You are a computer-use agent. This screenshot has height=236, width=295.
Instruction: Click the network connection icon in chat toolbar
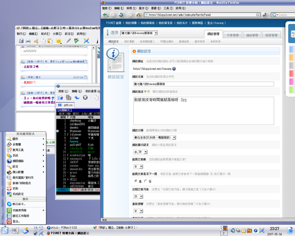tap(86, 41)
